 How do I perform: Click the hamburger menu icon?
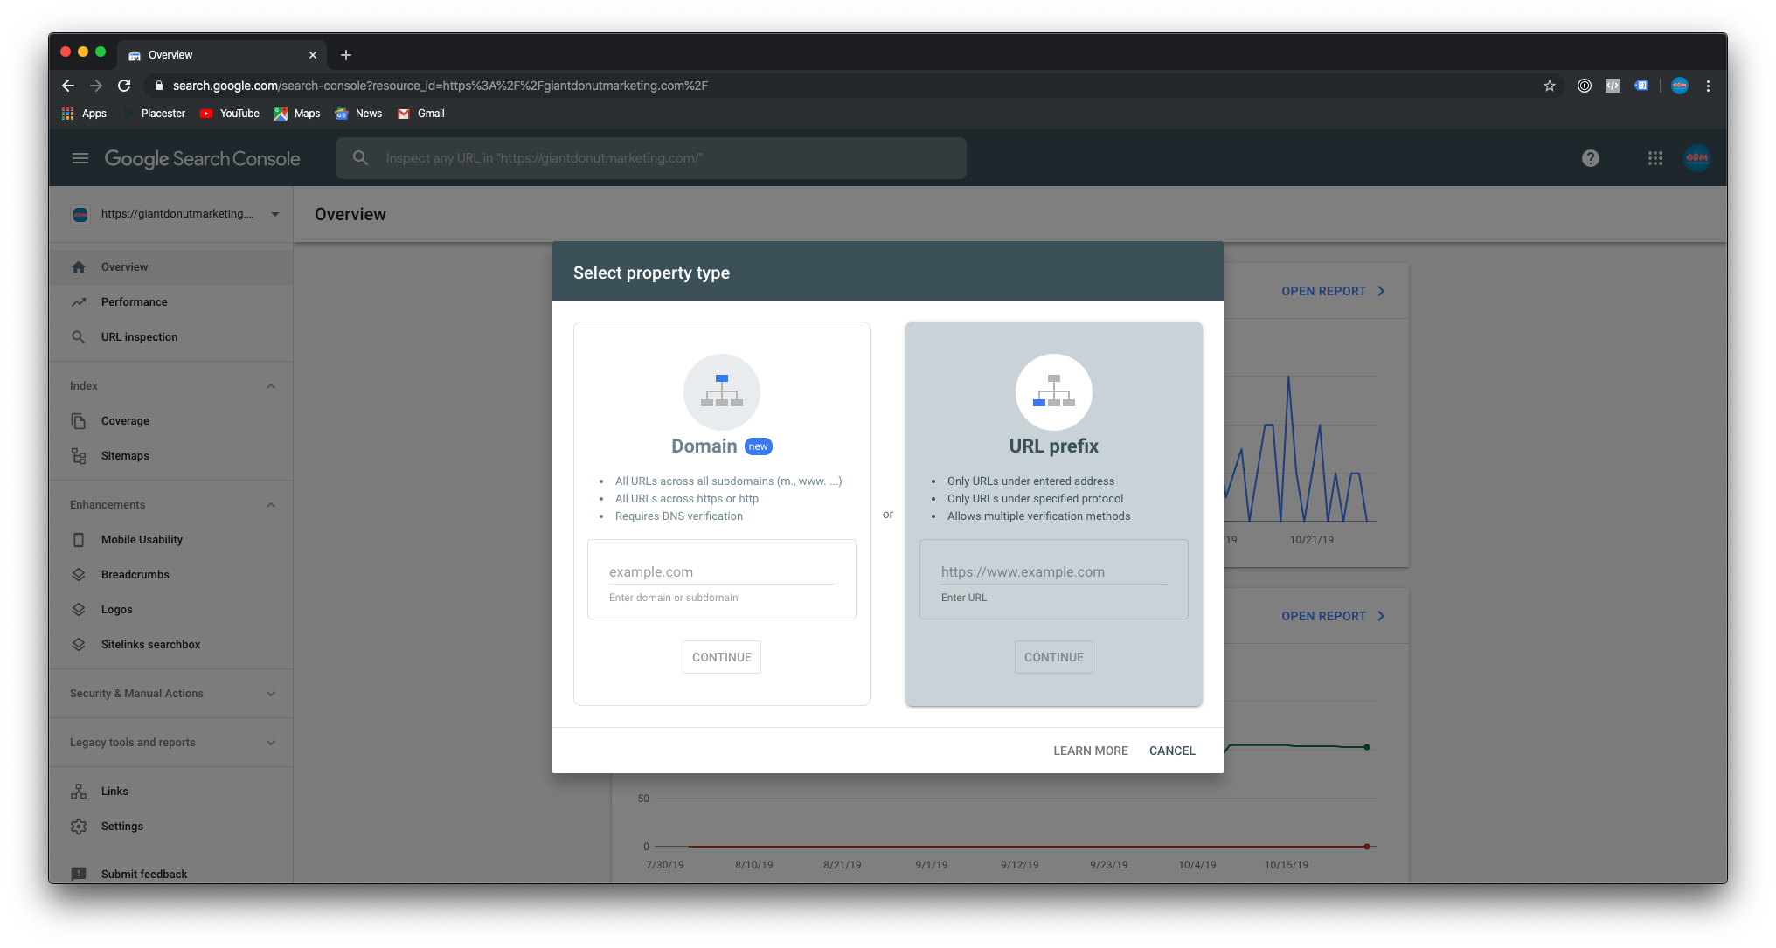click(80, 158)
